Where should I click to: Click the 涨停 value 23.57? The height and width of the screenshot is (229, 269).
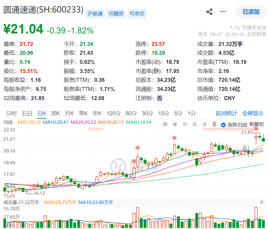pos(158,44)
